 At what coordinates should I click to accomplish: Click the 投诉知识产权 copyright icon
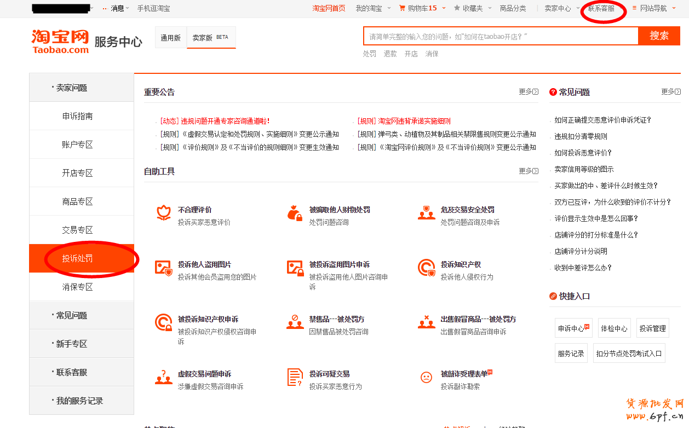pos(426,268)
